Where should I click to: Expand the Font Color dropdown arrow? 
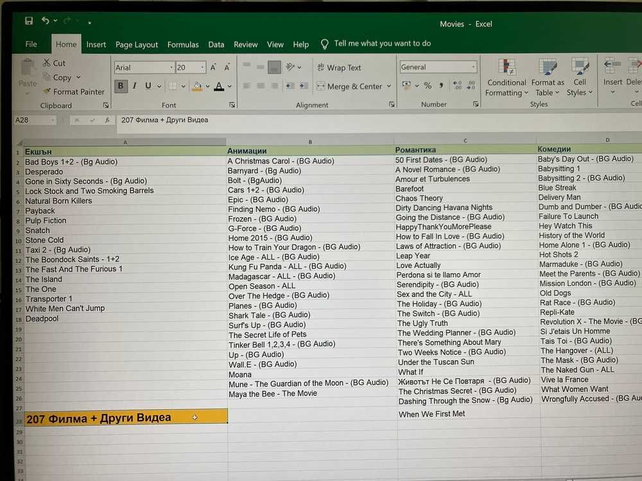tap(230, 86)
